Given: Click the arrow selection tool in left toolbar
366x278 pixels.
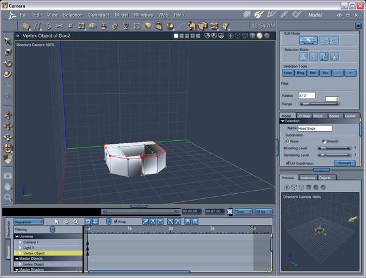Looking at the screenshot, I should tap(8, 40).
